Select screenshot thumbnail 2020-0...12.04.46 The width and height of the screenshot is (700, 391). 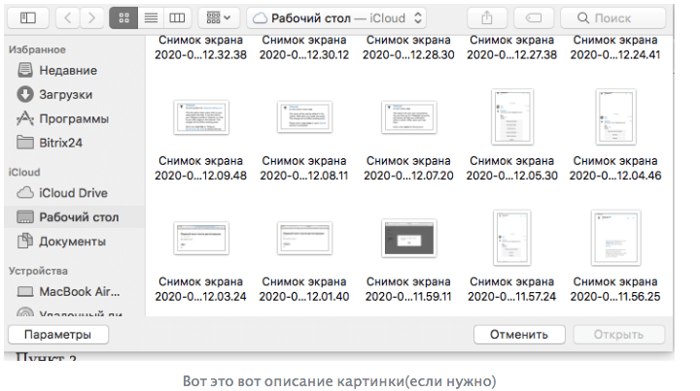pyautogui.click(x=615, y=116)
